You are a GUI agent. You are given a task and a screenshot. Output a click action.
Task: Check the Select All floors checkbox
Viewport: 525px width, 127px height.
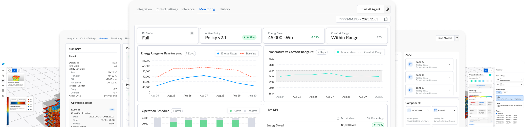click(x=497, y=114)
